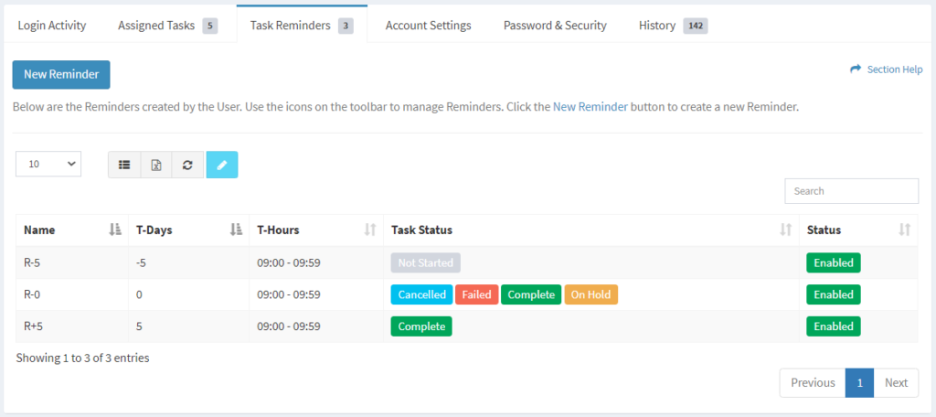Viewport: 936px width, 417px height.
Task: Click the column visibility list icon
Action: coord(124,165)
